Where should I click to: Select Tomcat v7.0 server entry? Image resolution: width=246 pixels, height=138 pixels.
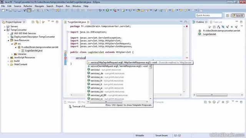77,107
